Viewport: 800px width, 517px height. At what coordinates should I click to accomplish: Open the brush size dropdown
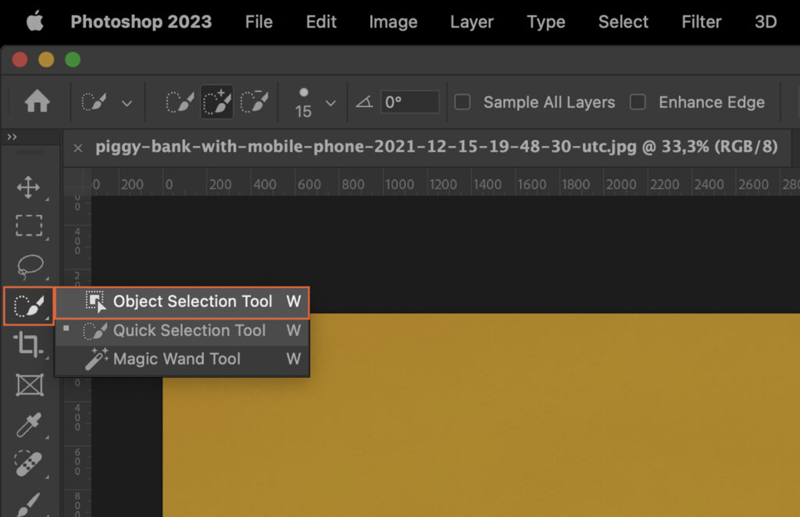point(330,102)
